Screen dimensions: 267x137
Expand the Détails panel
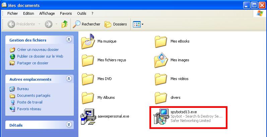pyautogui.click(x=69, y=125)
